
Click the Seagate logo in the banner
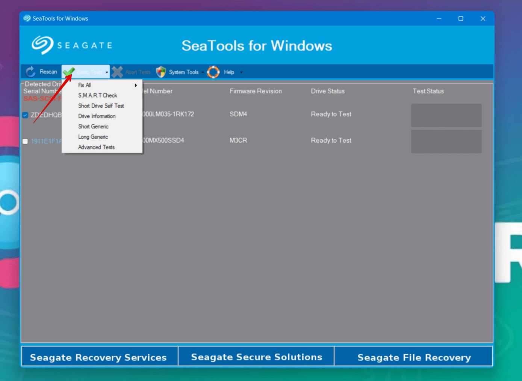pos(72,45)
